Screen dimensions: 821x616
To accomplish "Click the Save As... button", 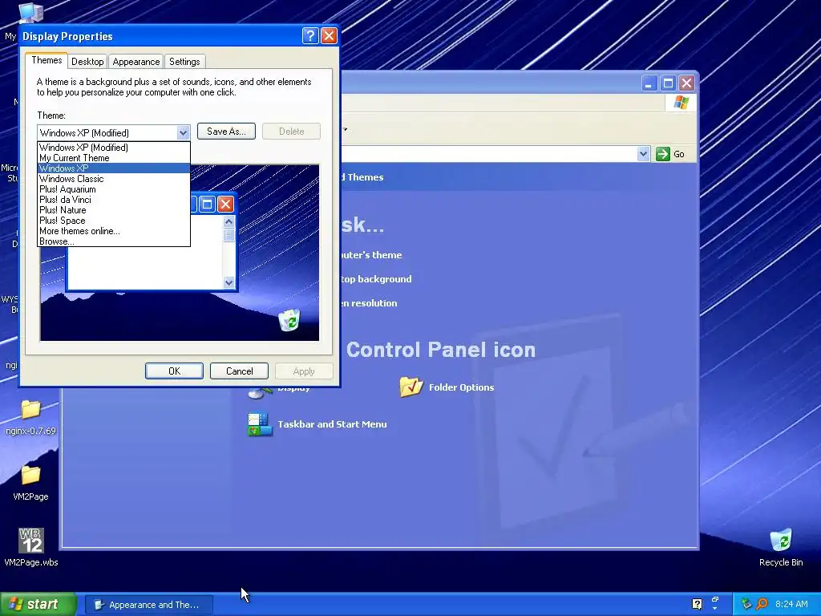I will [226, 131].
